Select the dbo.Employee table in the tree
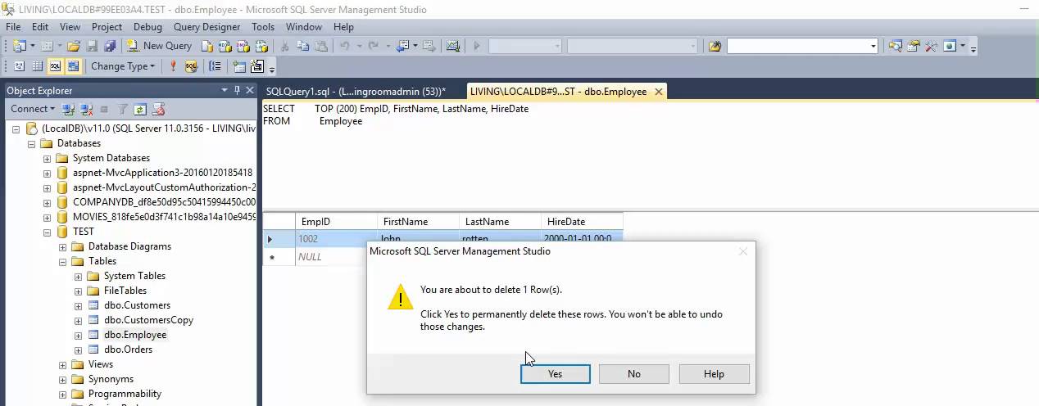Screen dimensions: 1039x406 click(135, 335)
